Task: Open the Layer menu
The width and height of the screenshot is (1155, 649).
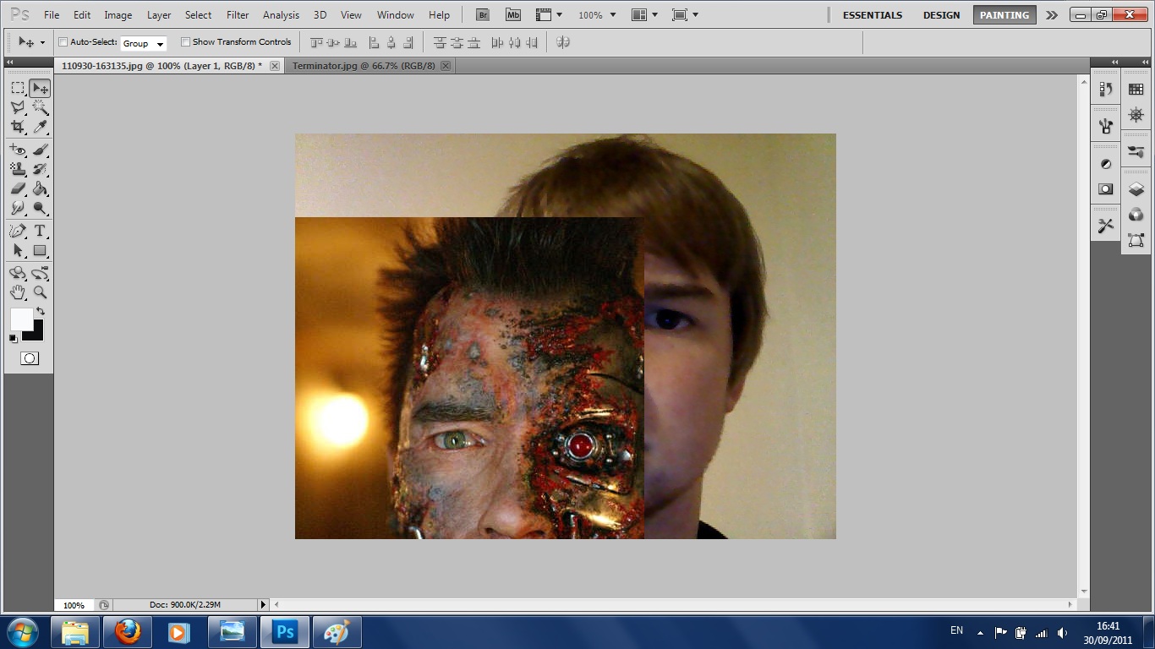Action: click(x=159, y=15)
